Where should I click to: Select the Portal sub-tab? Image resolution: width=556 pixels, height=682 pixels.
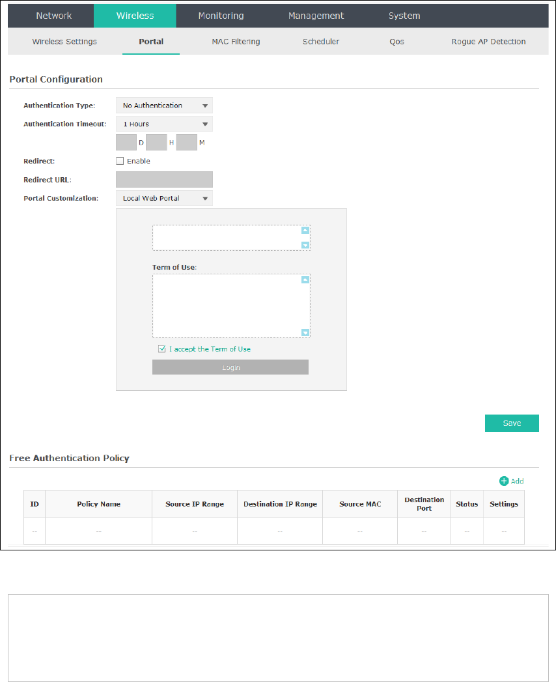(151, 41)
